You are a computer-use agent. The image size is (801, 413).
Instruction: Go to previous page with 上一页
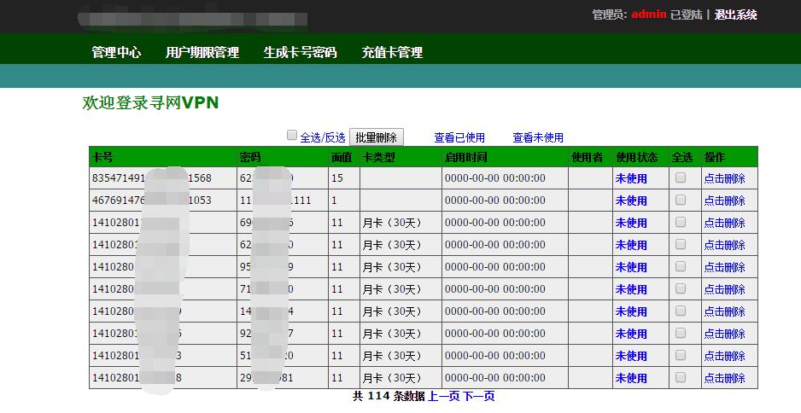coord(444,396)
